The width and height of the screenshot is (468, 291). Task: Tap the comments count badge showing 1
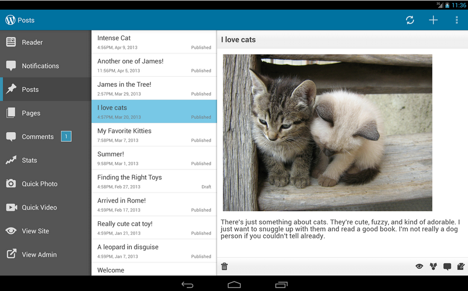(x=66, y=137)
